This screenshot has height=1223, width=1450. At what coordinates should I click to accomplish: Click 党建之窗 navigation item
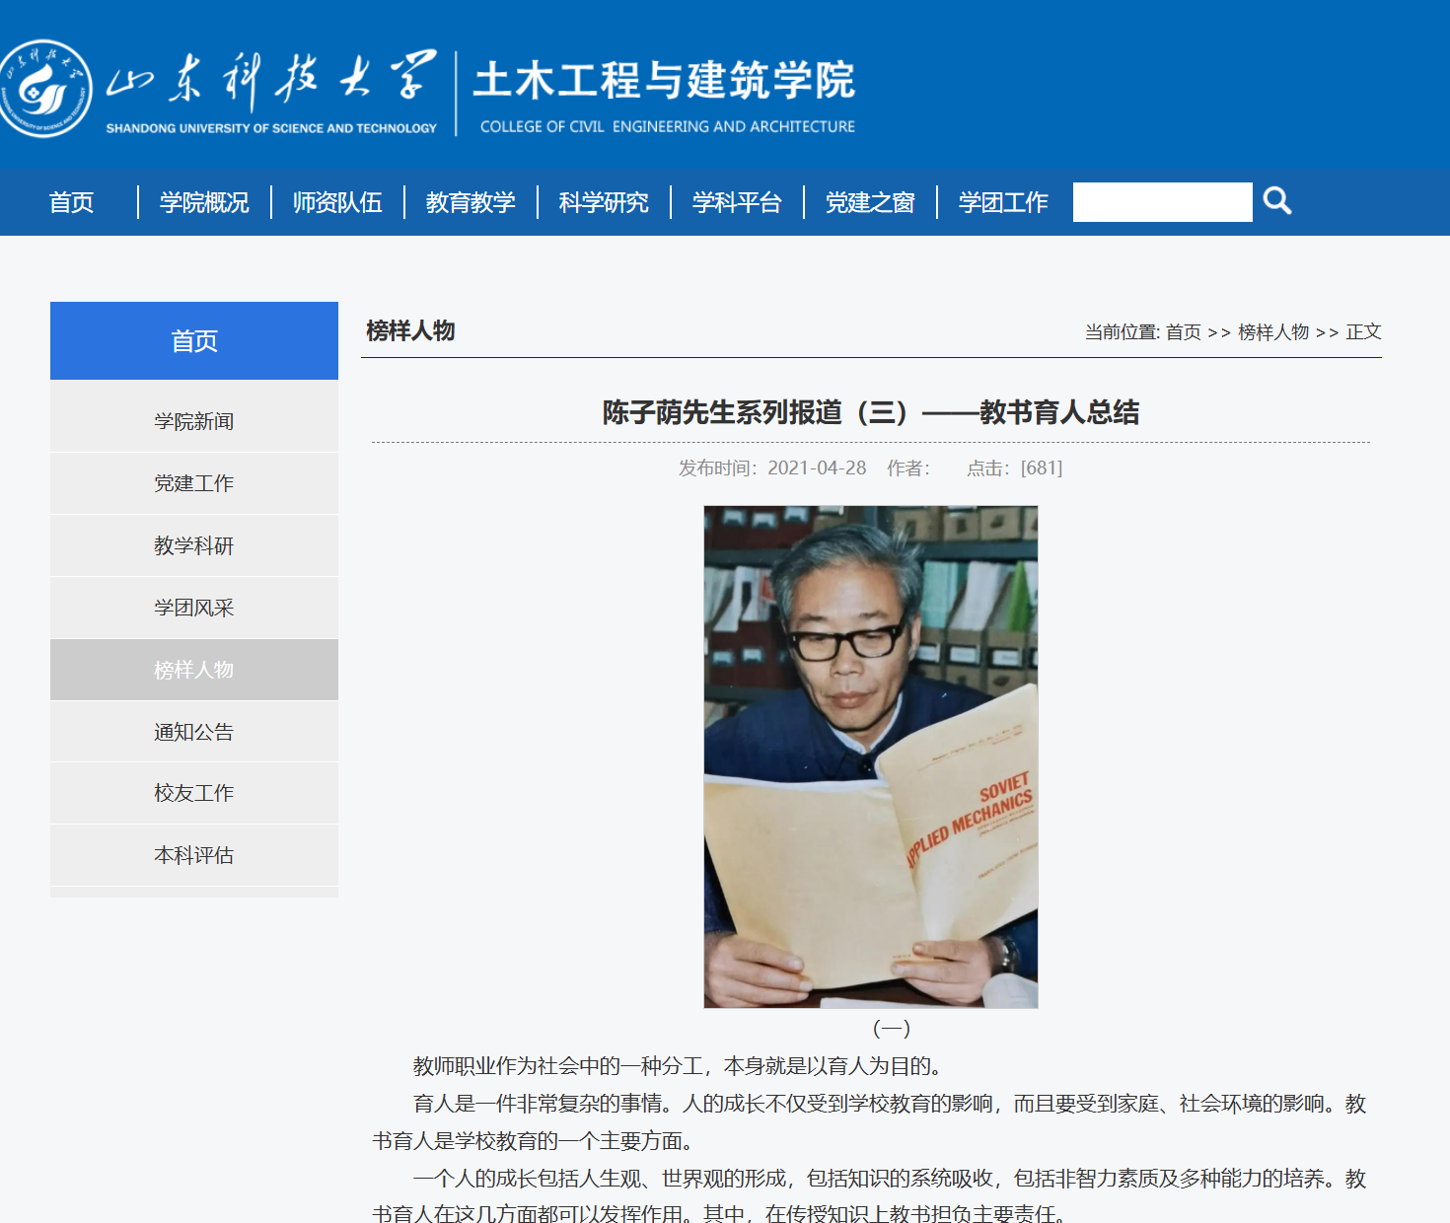(x=870, y=202)
